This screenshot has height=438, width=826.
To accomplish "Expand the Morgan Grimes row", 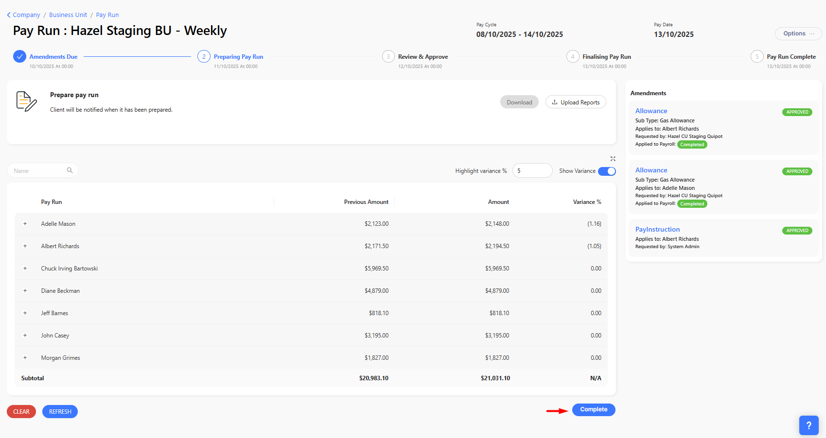I will 25,358.
